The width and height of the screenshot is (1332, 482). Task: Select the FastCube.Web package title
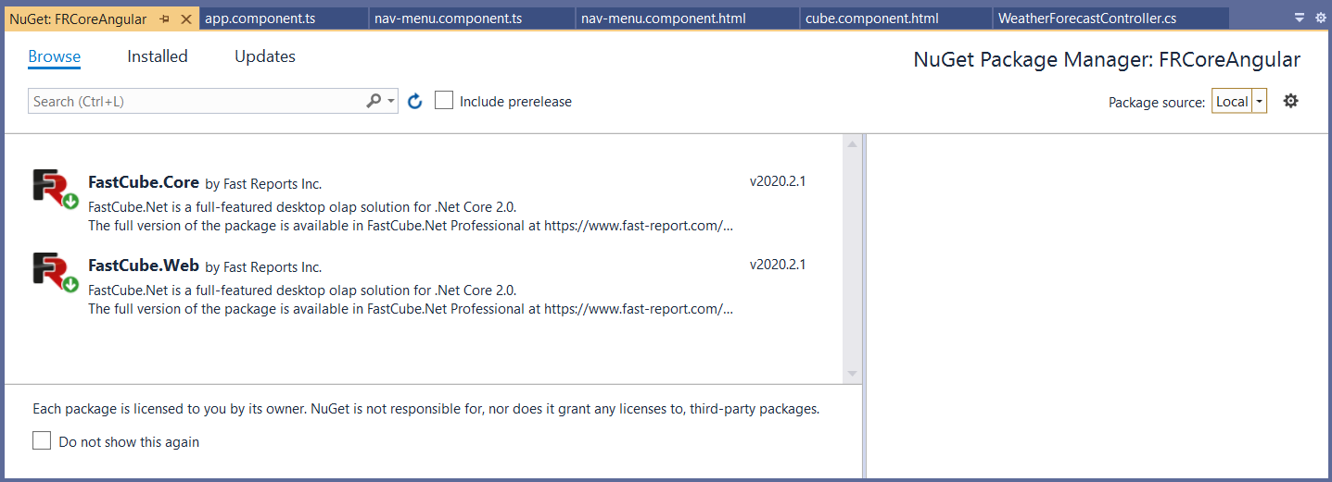[x=144, y=266]
